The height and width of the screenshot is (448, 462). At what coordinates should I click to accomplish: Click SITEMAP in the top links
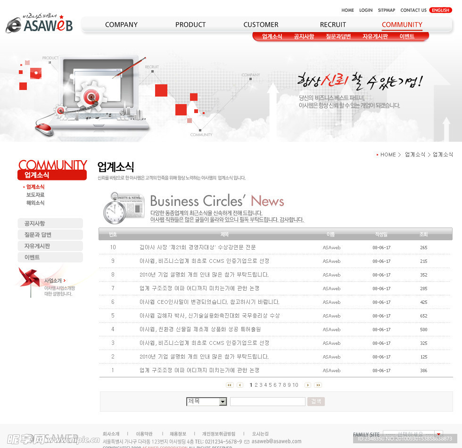click(386, 10)
